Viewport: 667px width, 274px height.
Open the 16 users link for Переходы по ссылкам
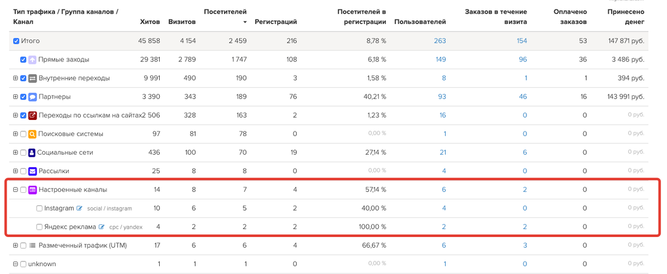coord(443,115)
